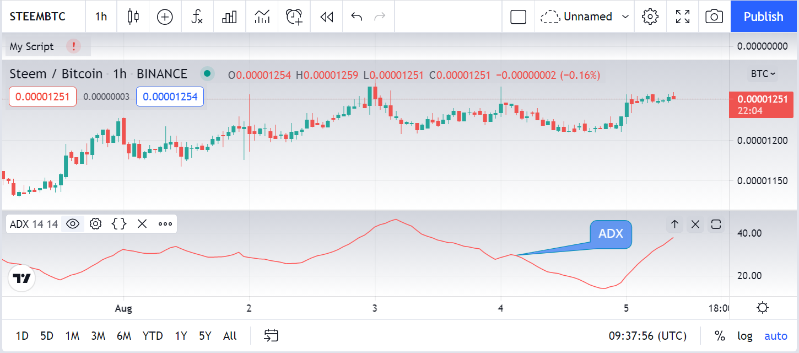799x353 pixels.
Task: Take a chart snapshot with camera icon
Action: coord(714,17)
